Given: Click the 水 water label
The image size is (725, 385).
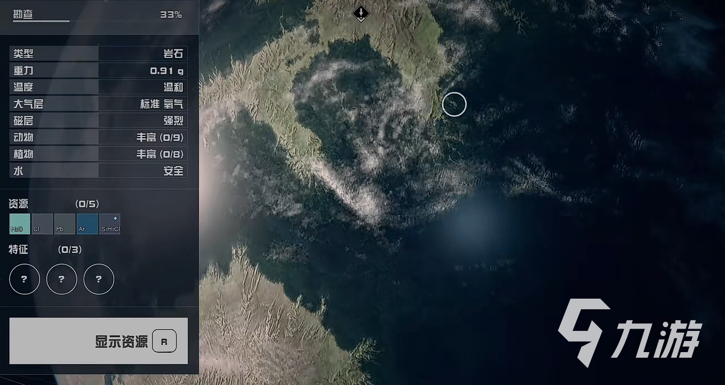Looking at the screenshot, I should (18, 170).
